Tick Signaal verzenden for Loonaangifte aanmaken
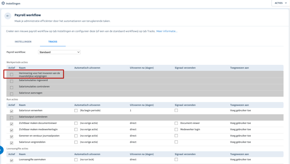 click(x=176, y=159)
